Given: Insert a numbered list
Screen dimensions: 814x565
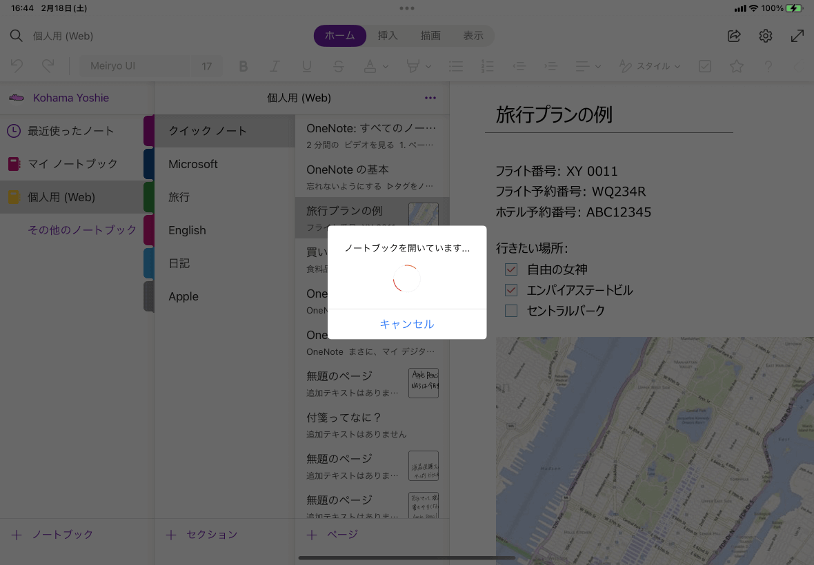Looking at the screenshot, I should (x=488, y=66).
